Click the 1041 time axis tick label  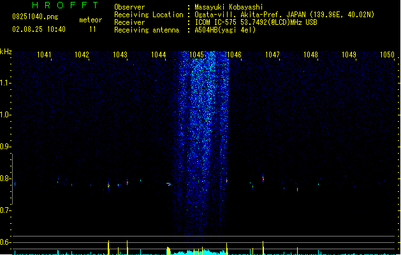point(44,55)
